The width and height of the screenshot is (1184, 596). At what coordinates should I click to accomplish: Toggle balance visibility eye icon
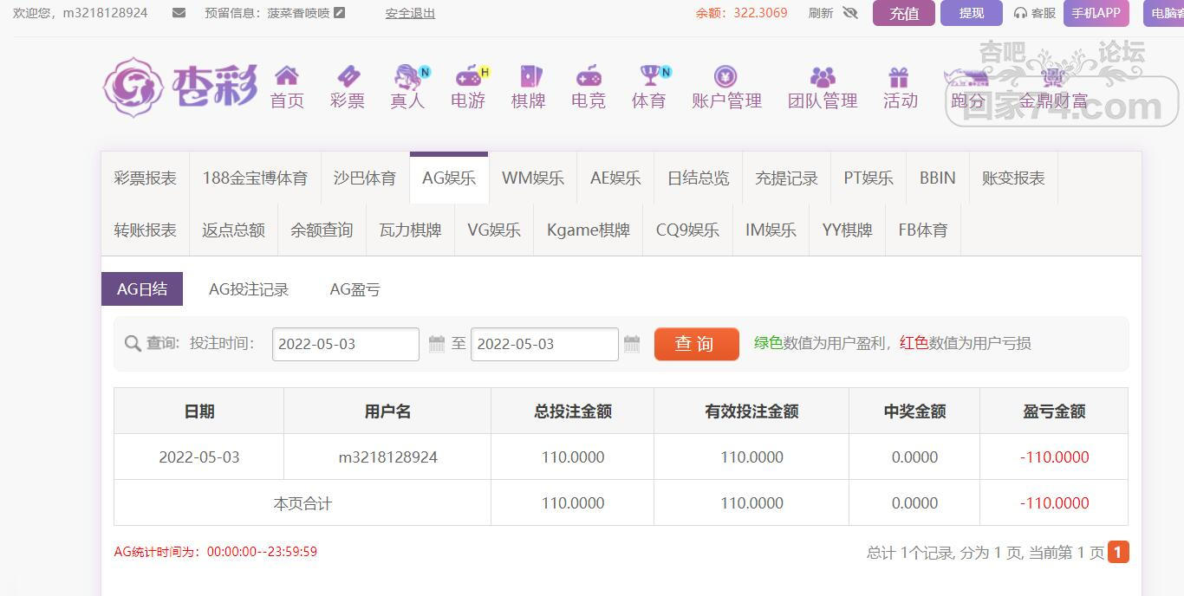click(849, 13)
